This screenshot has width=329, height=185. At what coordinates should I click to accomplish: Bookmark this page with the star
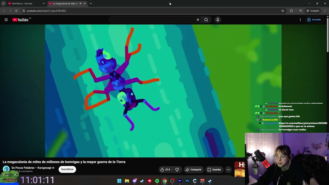pyautogui.click(x=283, y=11)
